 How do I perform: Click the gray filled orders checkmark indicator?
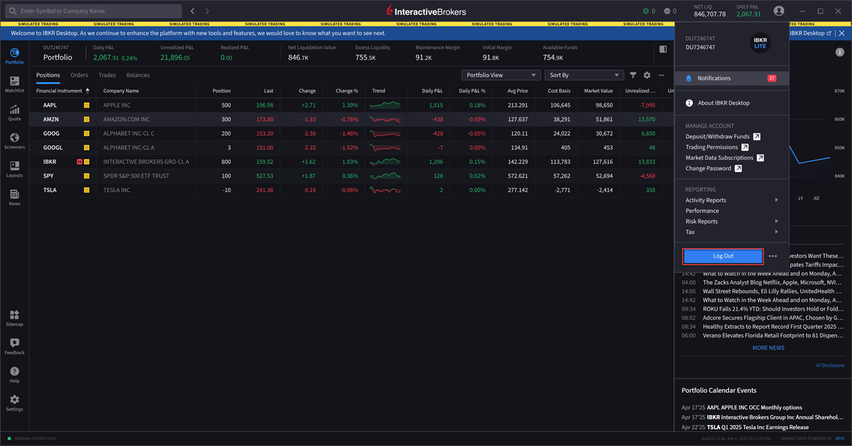(667, 11)
